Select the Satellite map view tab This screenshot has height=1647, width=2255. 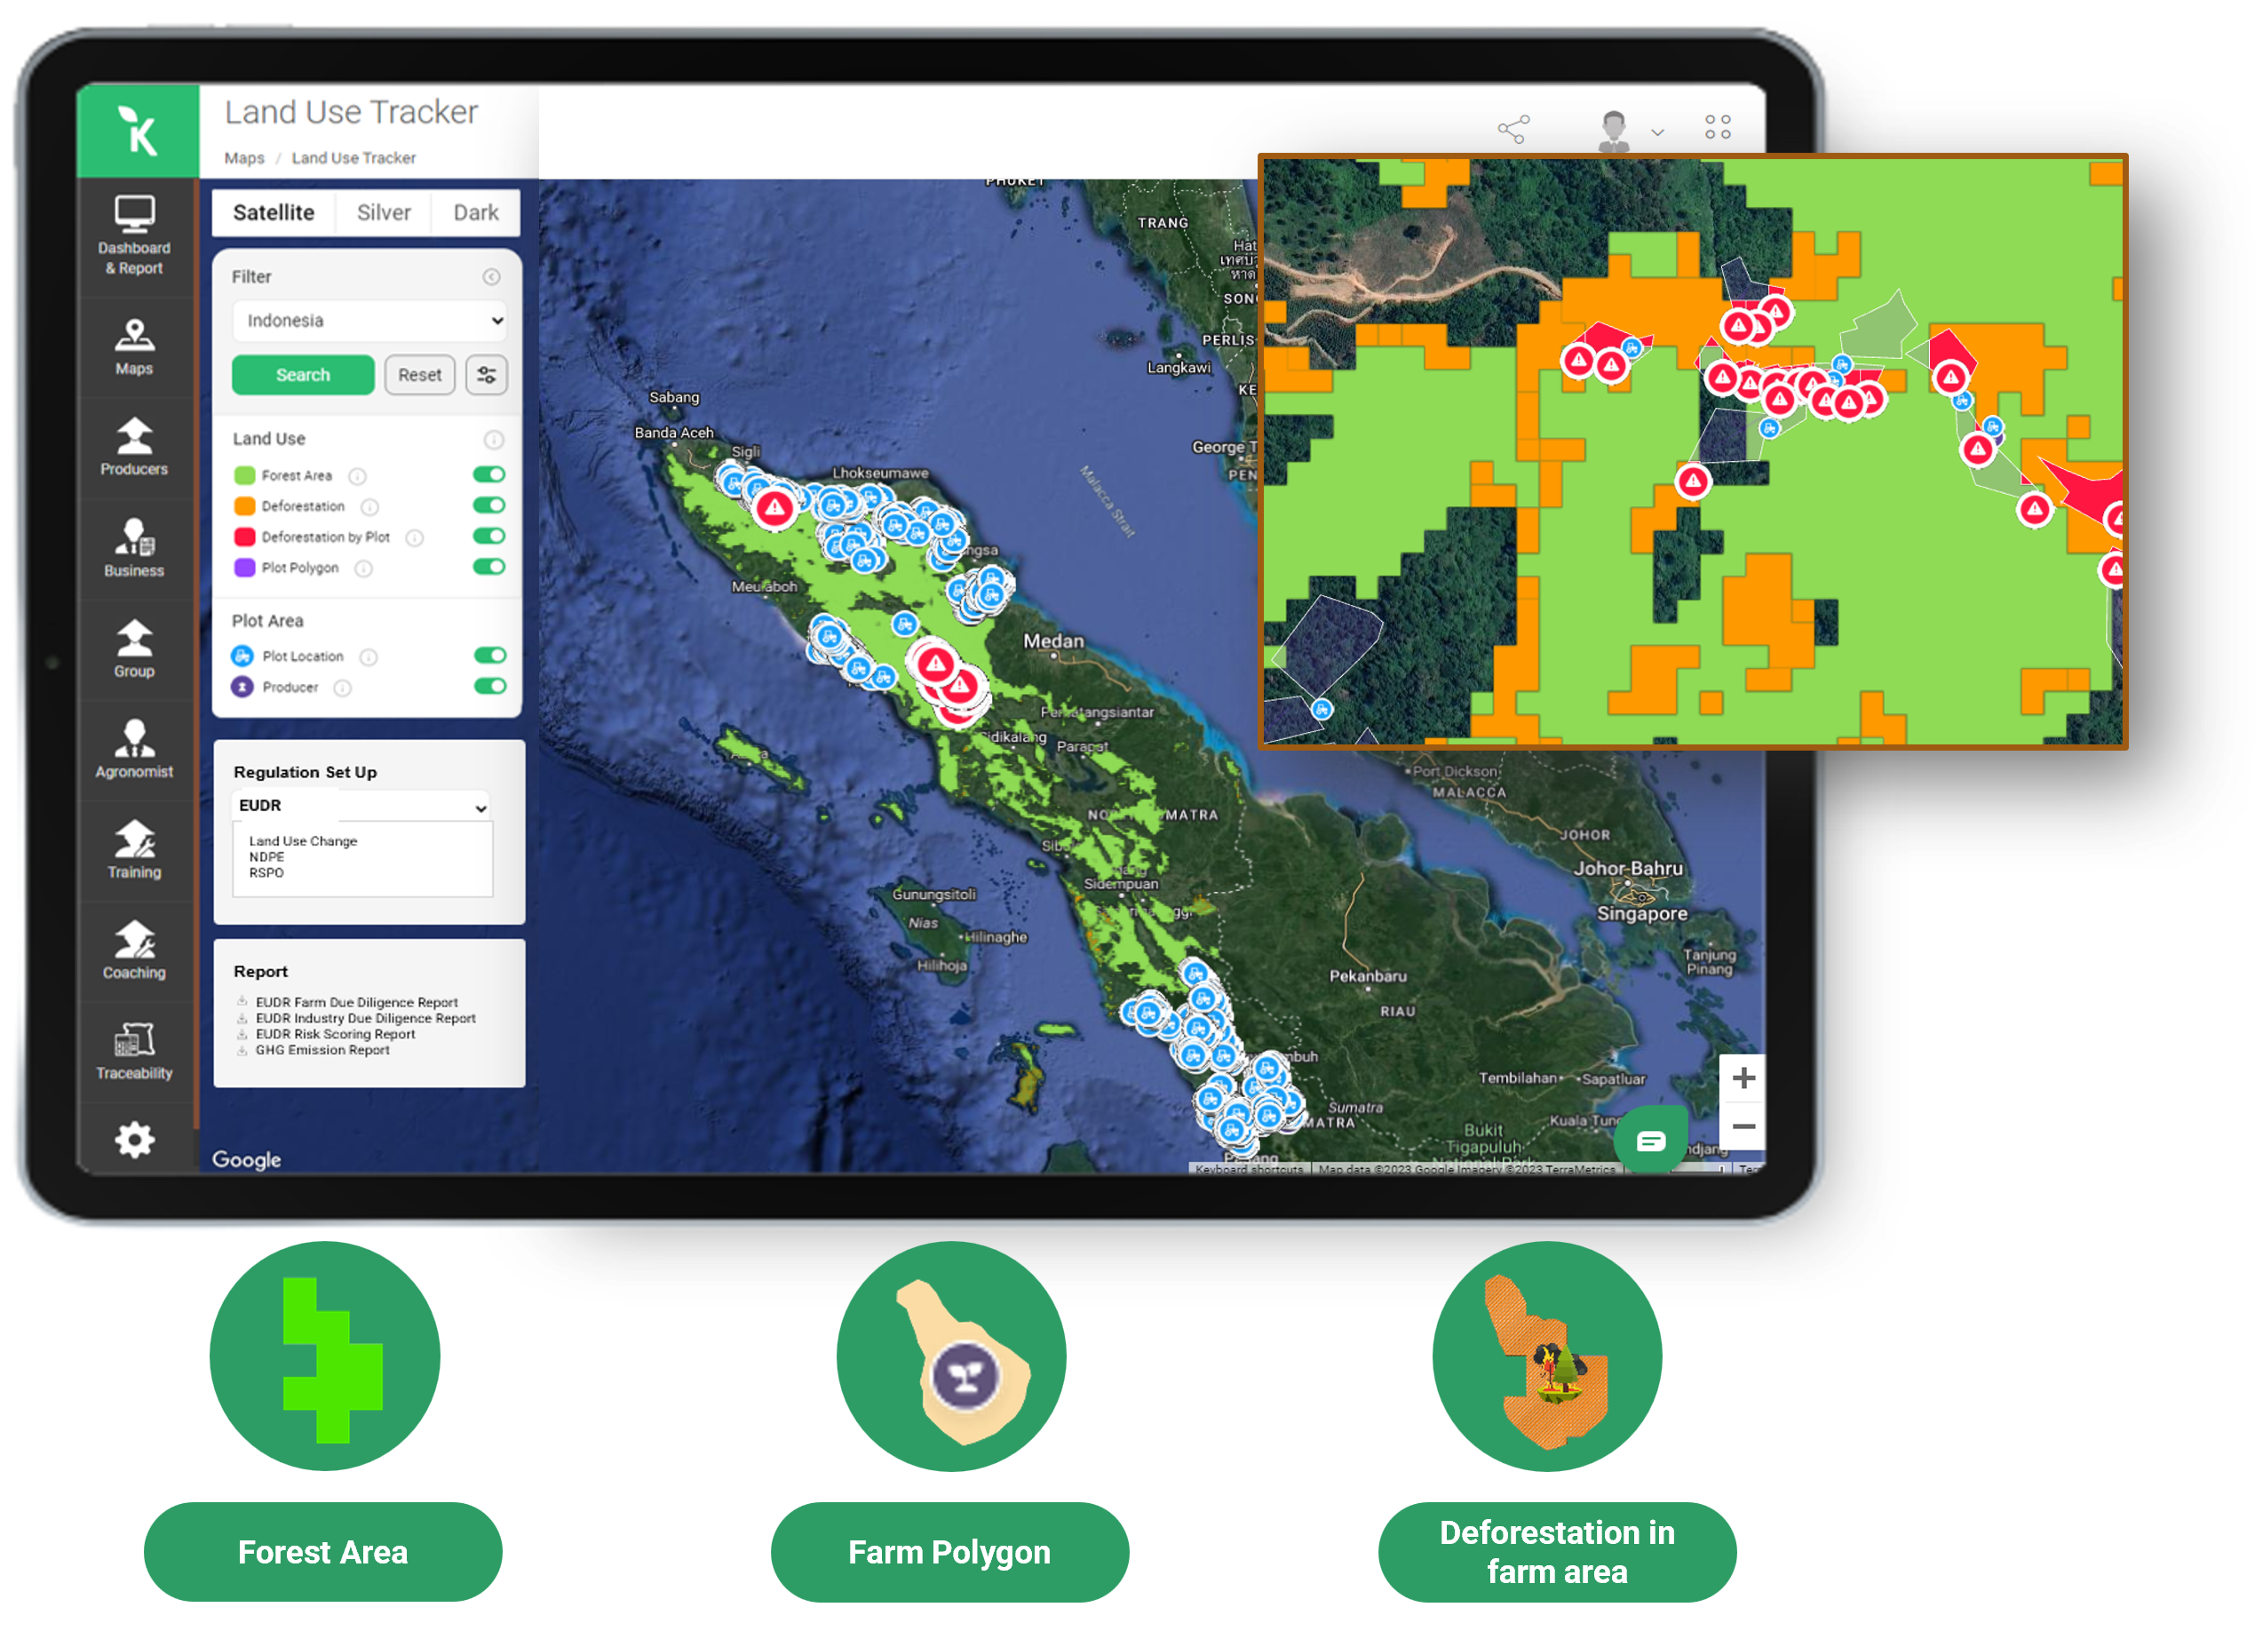coord(274,211)
